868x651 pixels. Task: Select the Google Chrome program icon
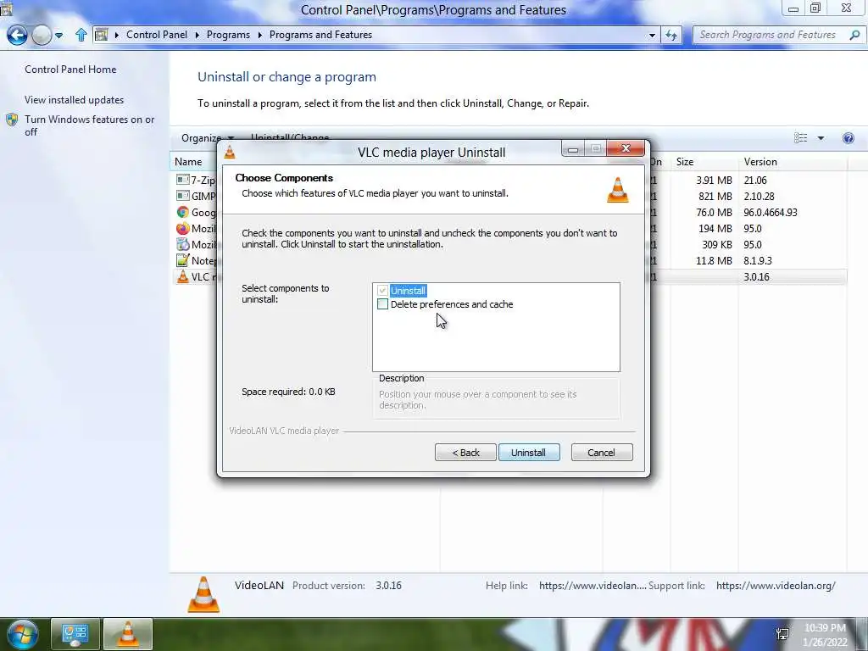pyautogui.click(x=183, y=211)
